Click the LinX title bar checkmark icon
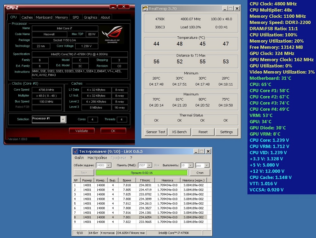This screenshot has width=316, height=238. (76, 151)
